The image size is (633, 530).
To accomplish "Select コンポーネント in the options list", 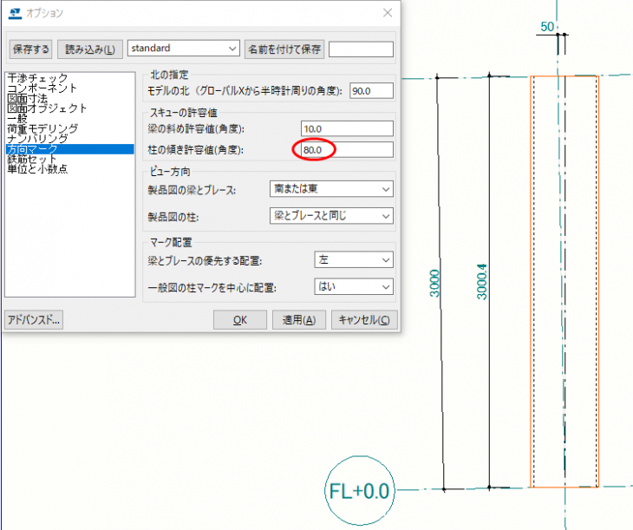I will [x=42, y=88].
